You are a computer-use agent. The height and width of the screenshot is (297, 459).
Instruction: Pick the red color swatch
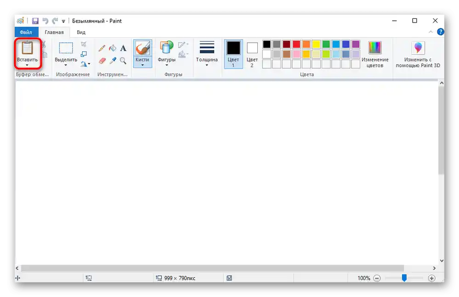coord(296,45)
